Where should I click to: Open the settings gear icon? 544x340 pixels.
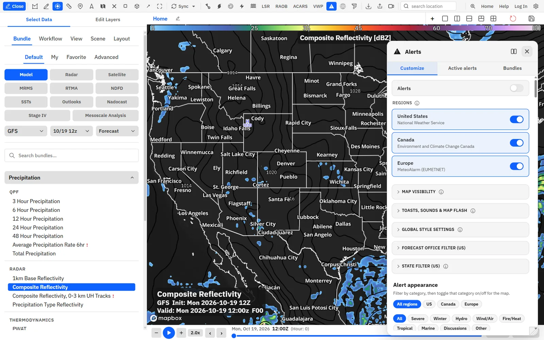point(536,6)
